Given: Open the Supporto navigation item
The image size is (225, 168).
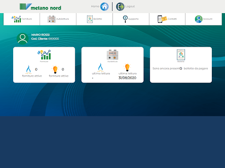Looking at the screenshot, I should (131, 19).
